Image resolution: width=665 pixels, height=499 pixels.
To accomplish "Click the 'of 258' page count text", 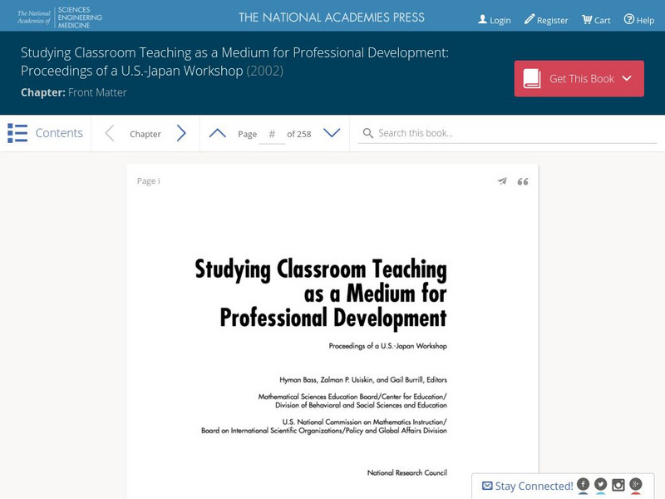I will pos(299,134).
